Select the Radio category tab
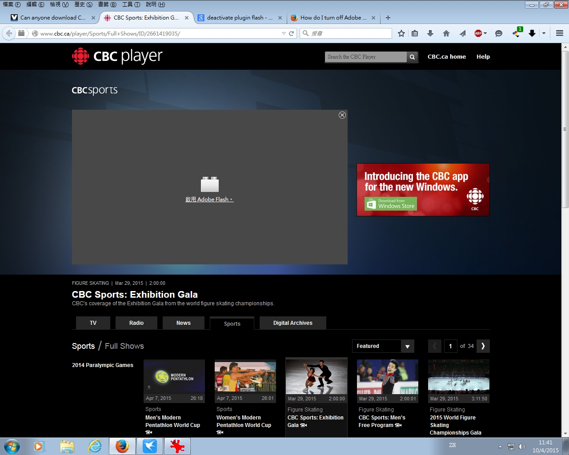This screenshot has height=455, width=569. (x=136, y=323)
